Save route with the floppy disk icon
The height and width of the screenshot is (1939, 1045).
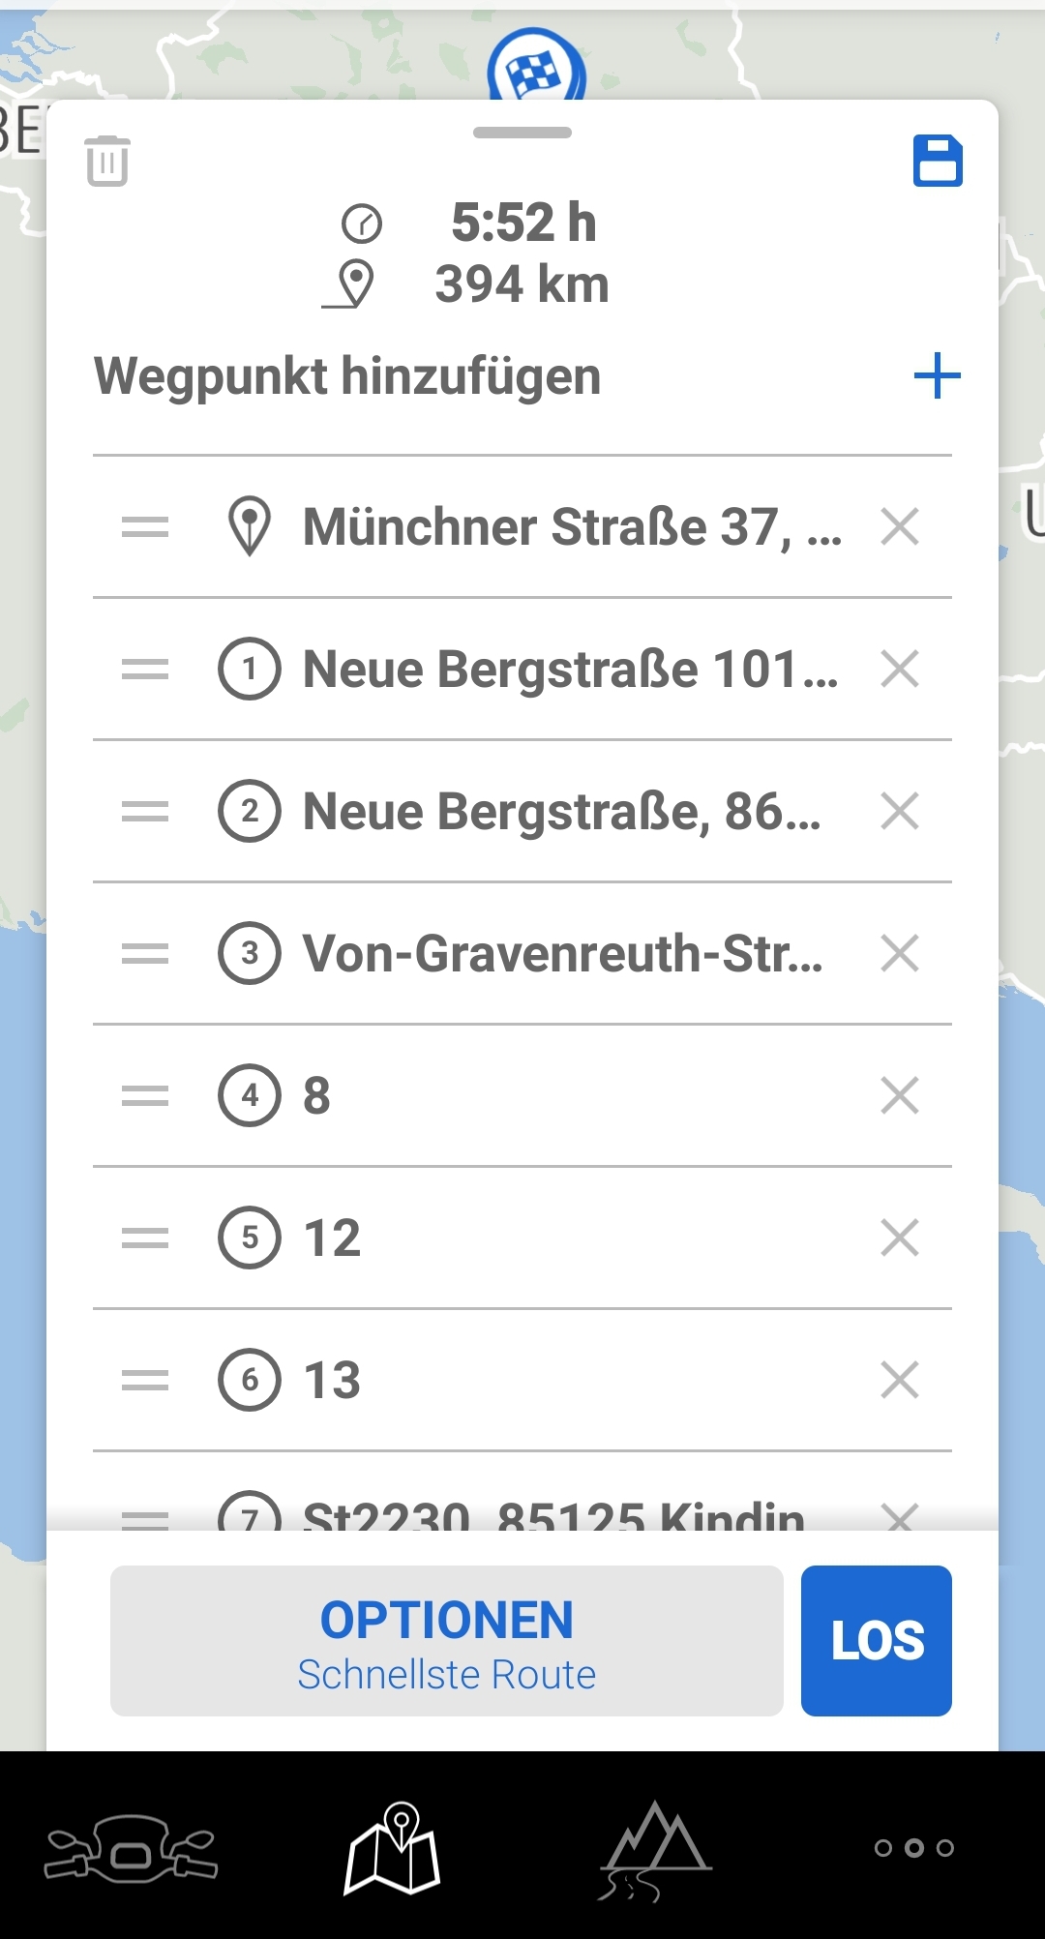(938, 161)
